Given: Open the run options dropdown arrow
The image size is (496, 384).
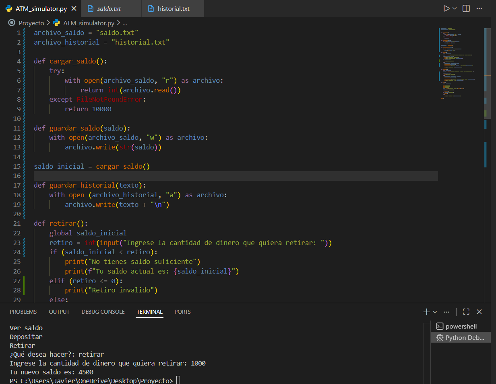Looking at the screenshot, I should [455, 8].
